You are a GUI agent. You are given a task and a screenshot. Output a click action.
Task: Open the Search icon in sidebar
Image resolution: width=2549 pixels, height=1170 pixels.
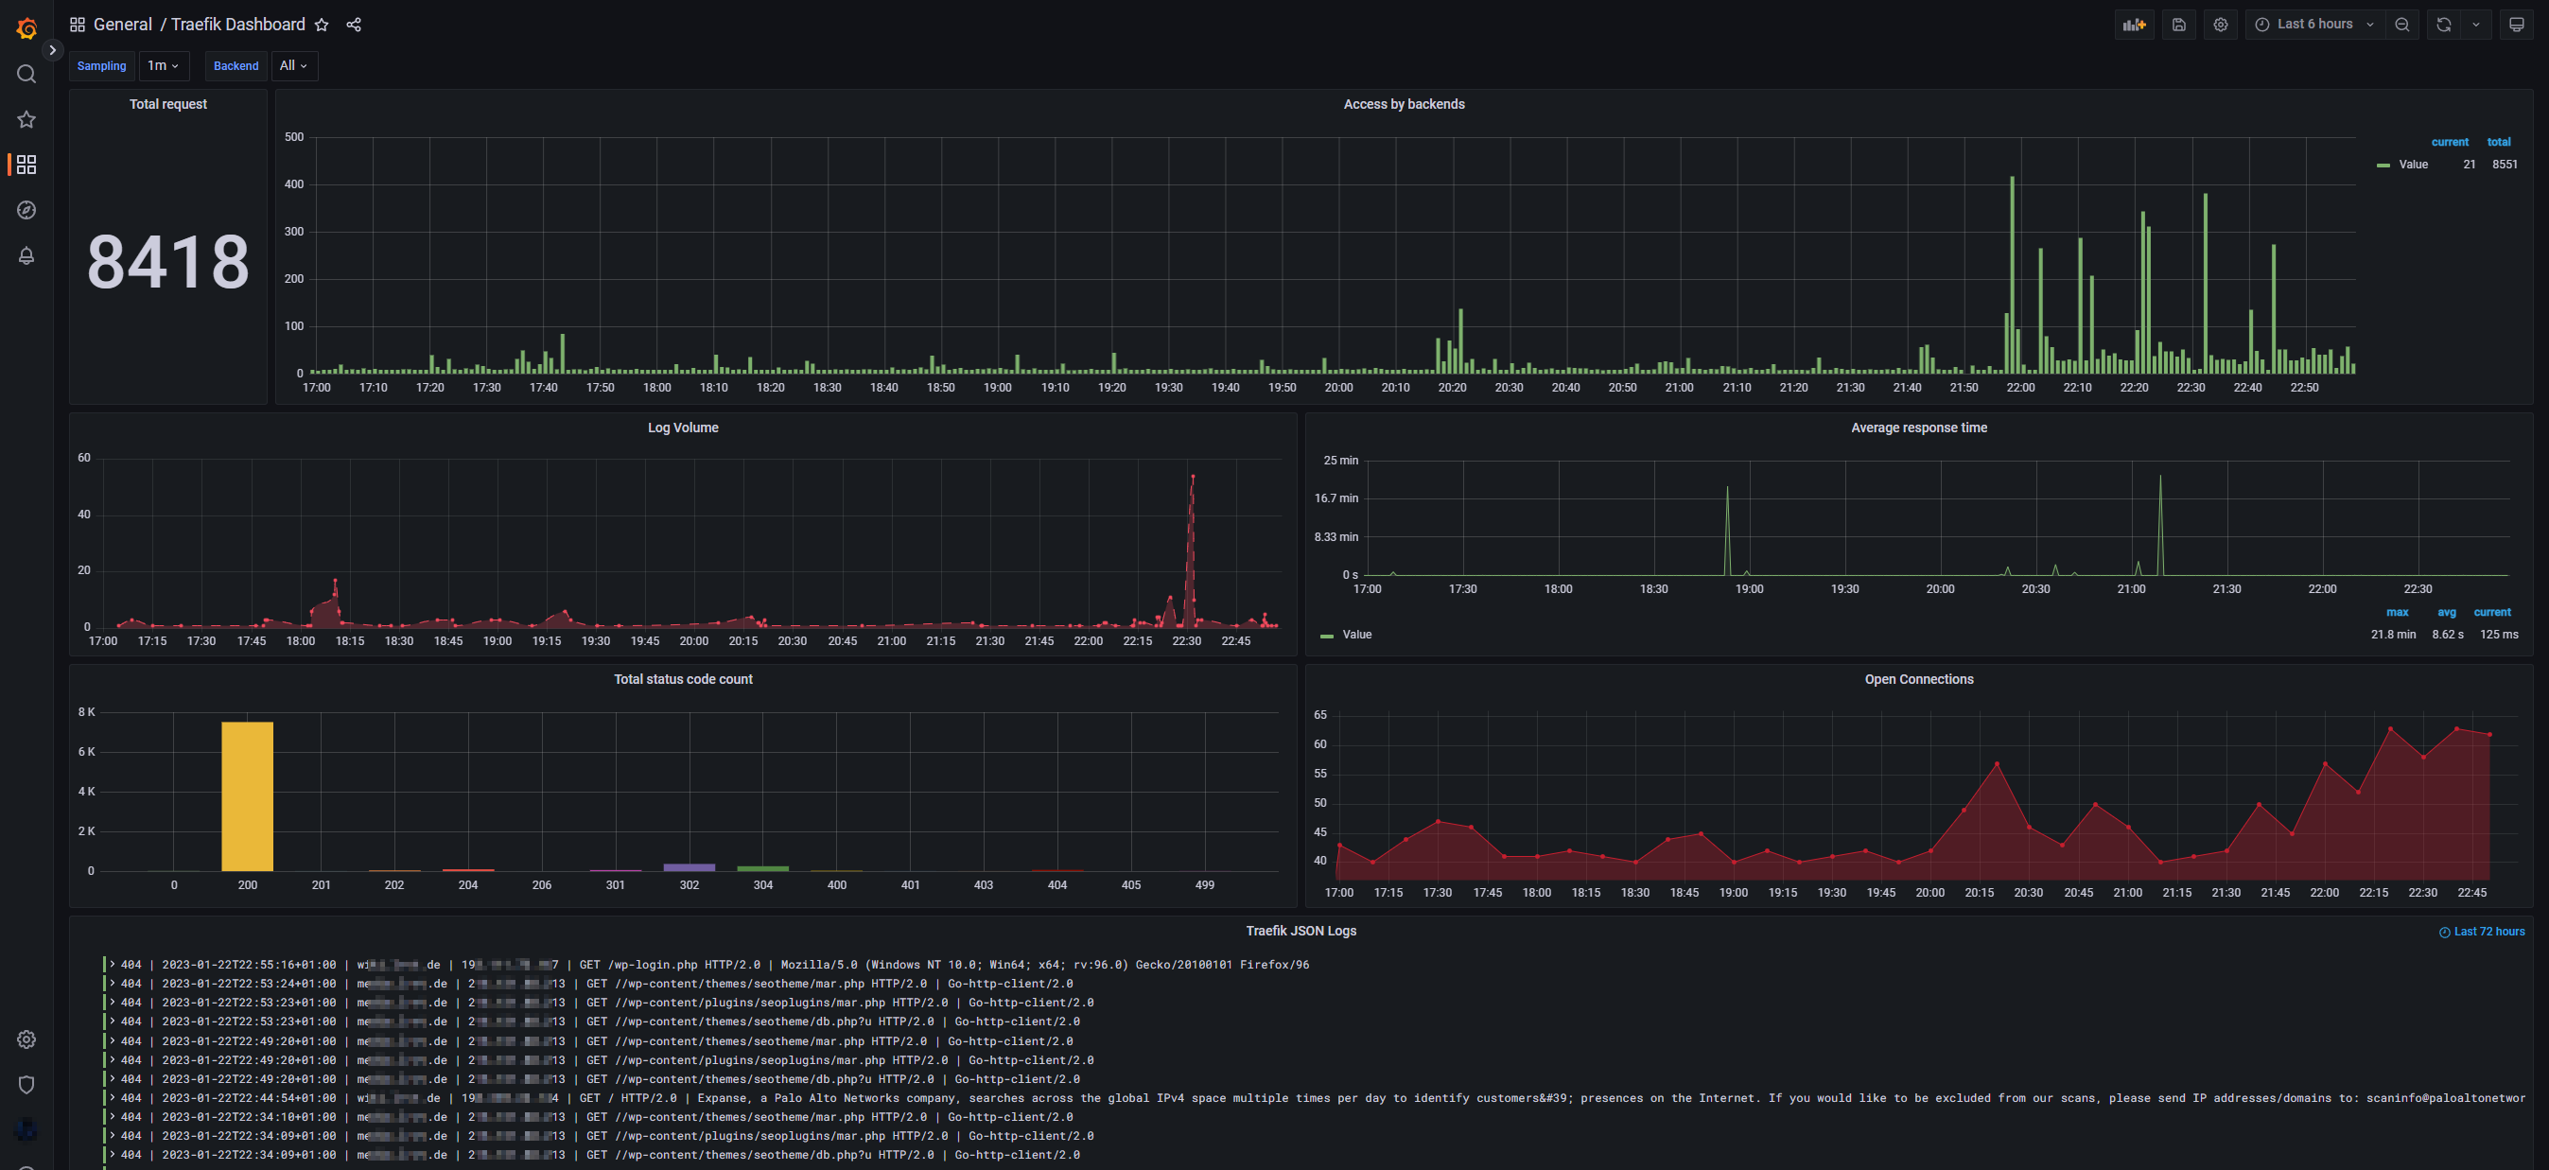pos(26,74)
